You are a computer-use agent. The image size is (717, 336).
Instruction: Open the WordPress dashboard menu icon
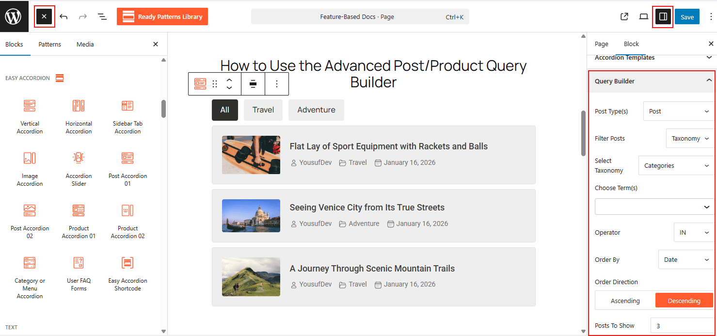point(14,16)
